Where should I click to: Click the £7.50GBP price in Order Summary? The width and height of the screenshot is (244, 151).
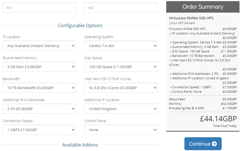[x=230, y=87]
